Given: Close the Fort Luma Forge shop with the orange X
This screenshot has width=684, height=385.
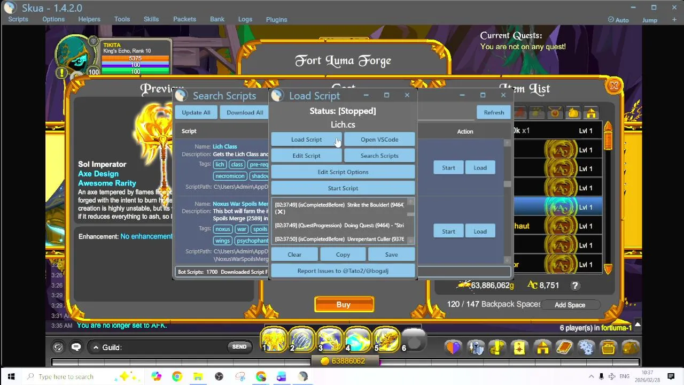Looking at the screenshot, I should pyautogui.click(x=614, y=86).
